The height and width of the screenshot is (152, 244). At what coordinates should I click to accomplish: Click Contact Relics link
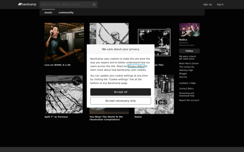186,88
